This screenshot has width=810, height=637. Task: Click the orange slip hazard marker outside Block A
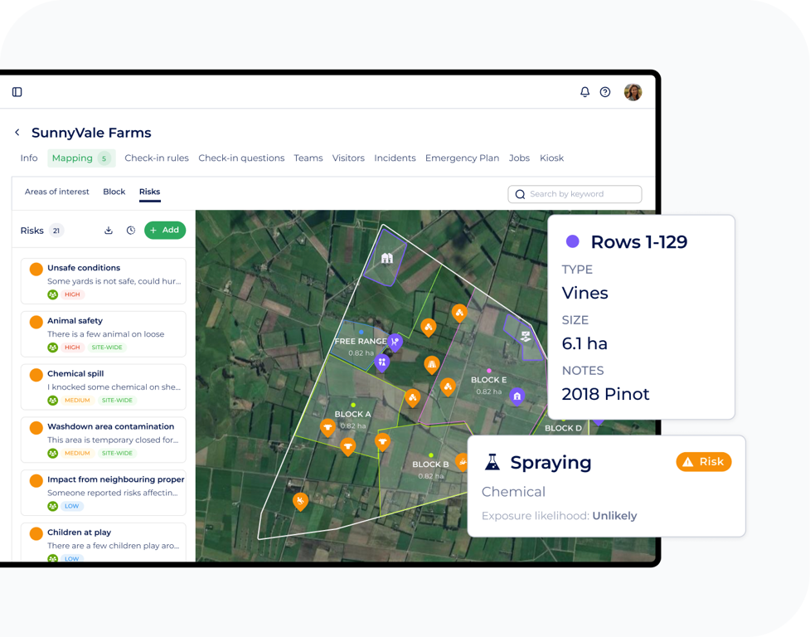point(300,501)
